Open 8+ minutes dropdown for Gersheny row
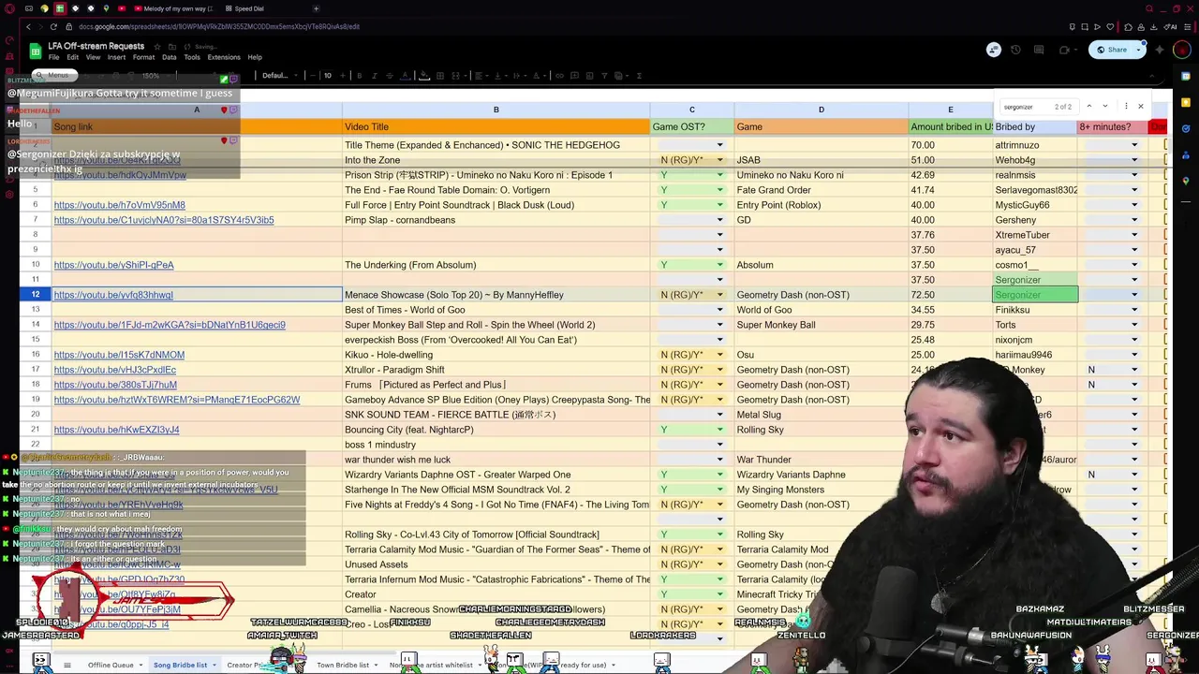 click(1134, 220)
